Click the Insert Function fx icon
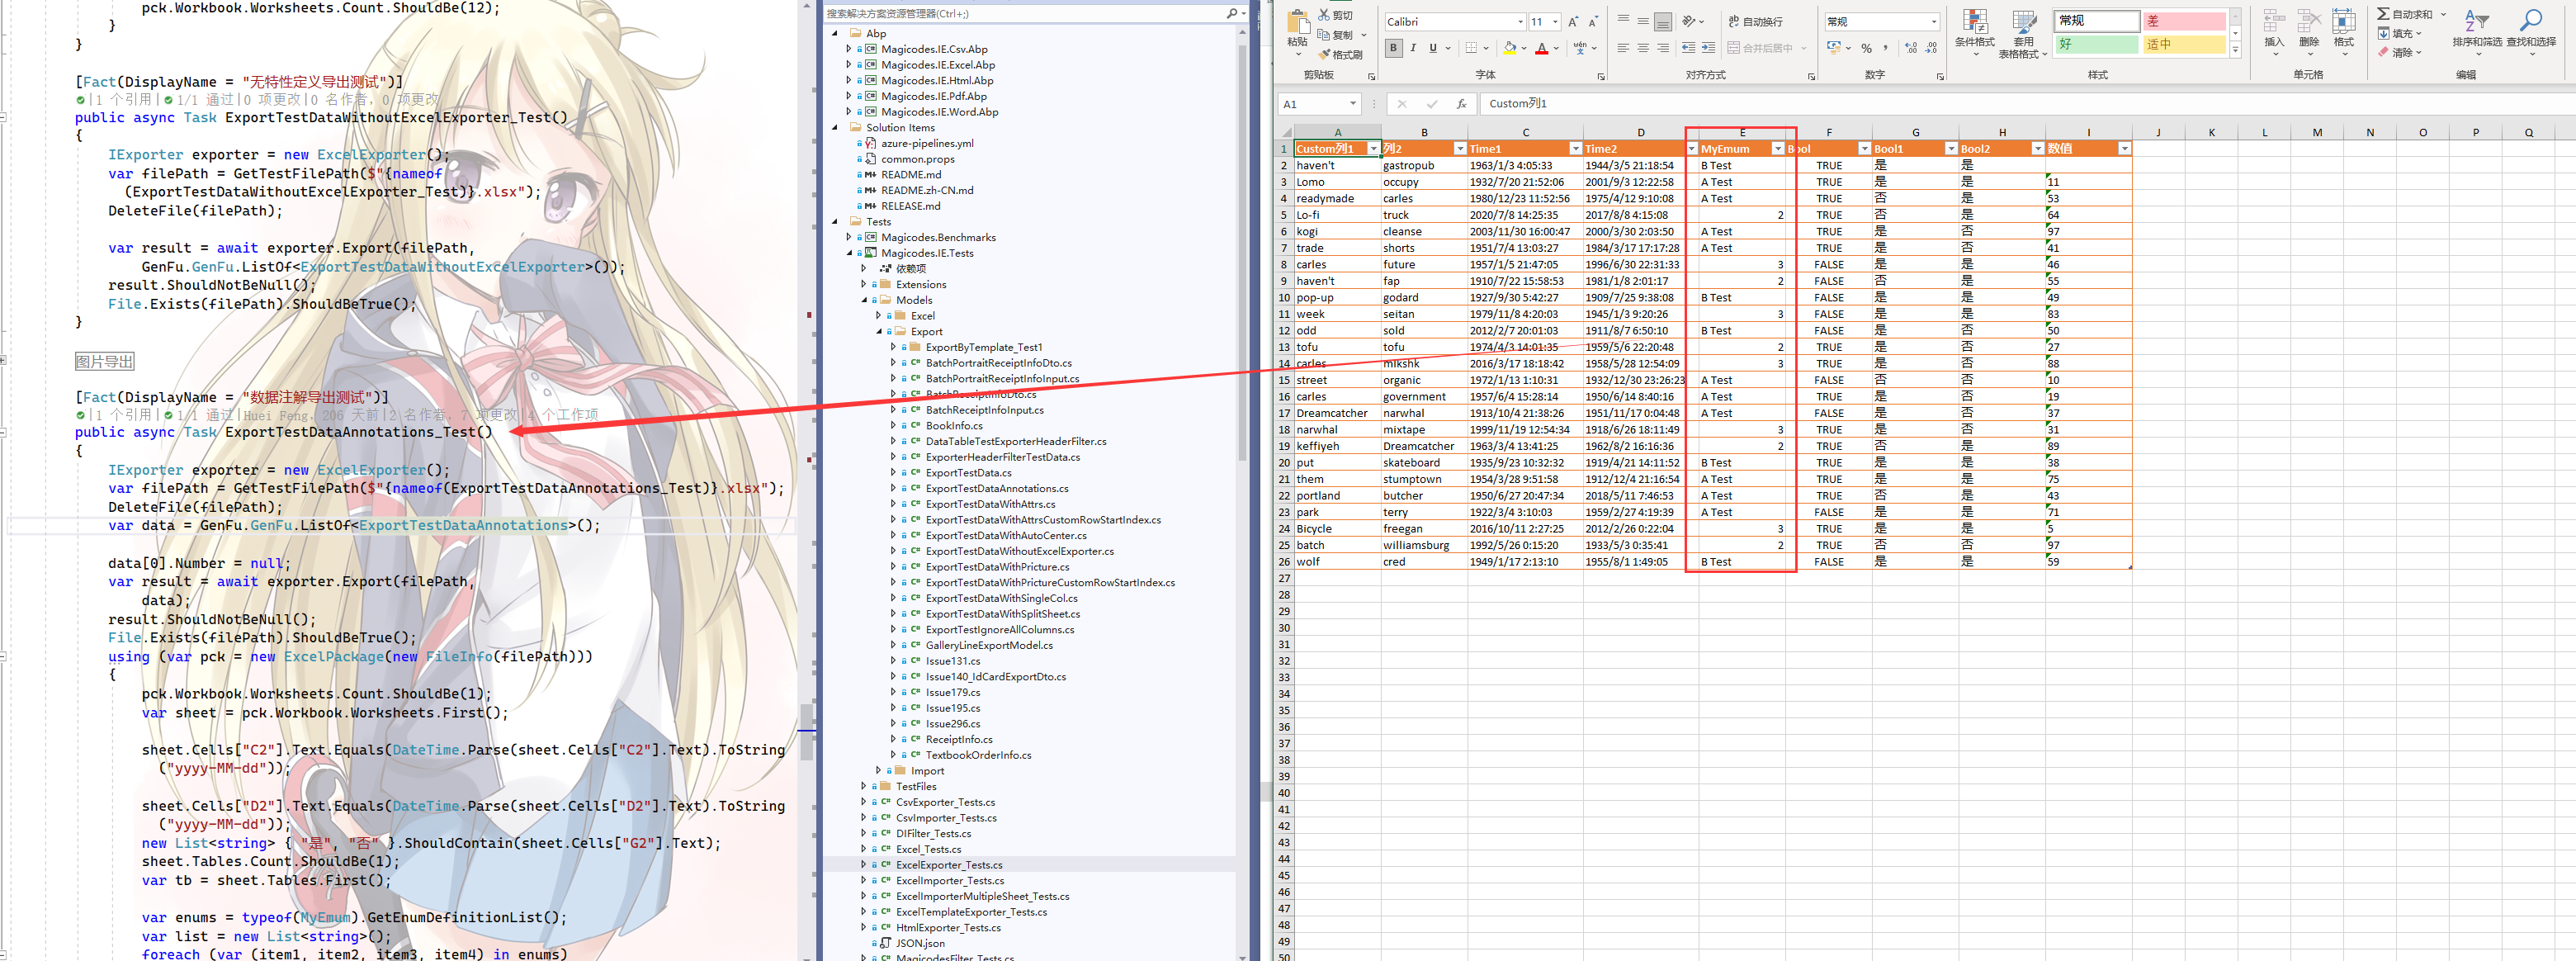The image size is (2576, 961). (x=1462, y=103)
